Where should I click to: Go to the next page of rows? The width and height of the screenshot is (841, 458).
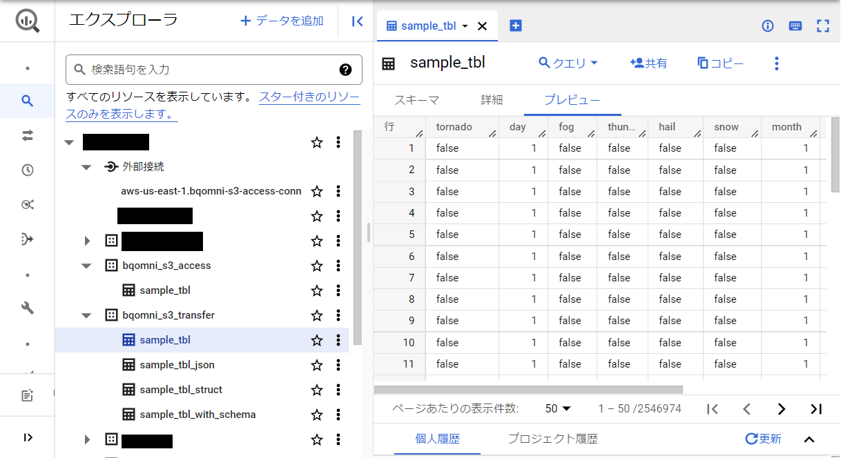pos(781,409)
